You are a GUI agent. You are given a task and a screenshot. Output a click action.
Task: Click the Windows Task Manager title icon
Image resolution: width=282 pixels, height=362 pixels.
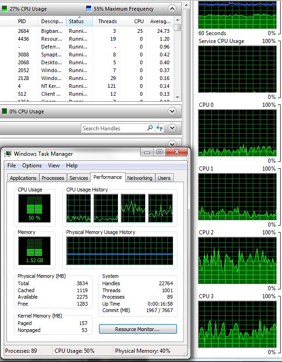click(8, 154)
